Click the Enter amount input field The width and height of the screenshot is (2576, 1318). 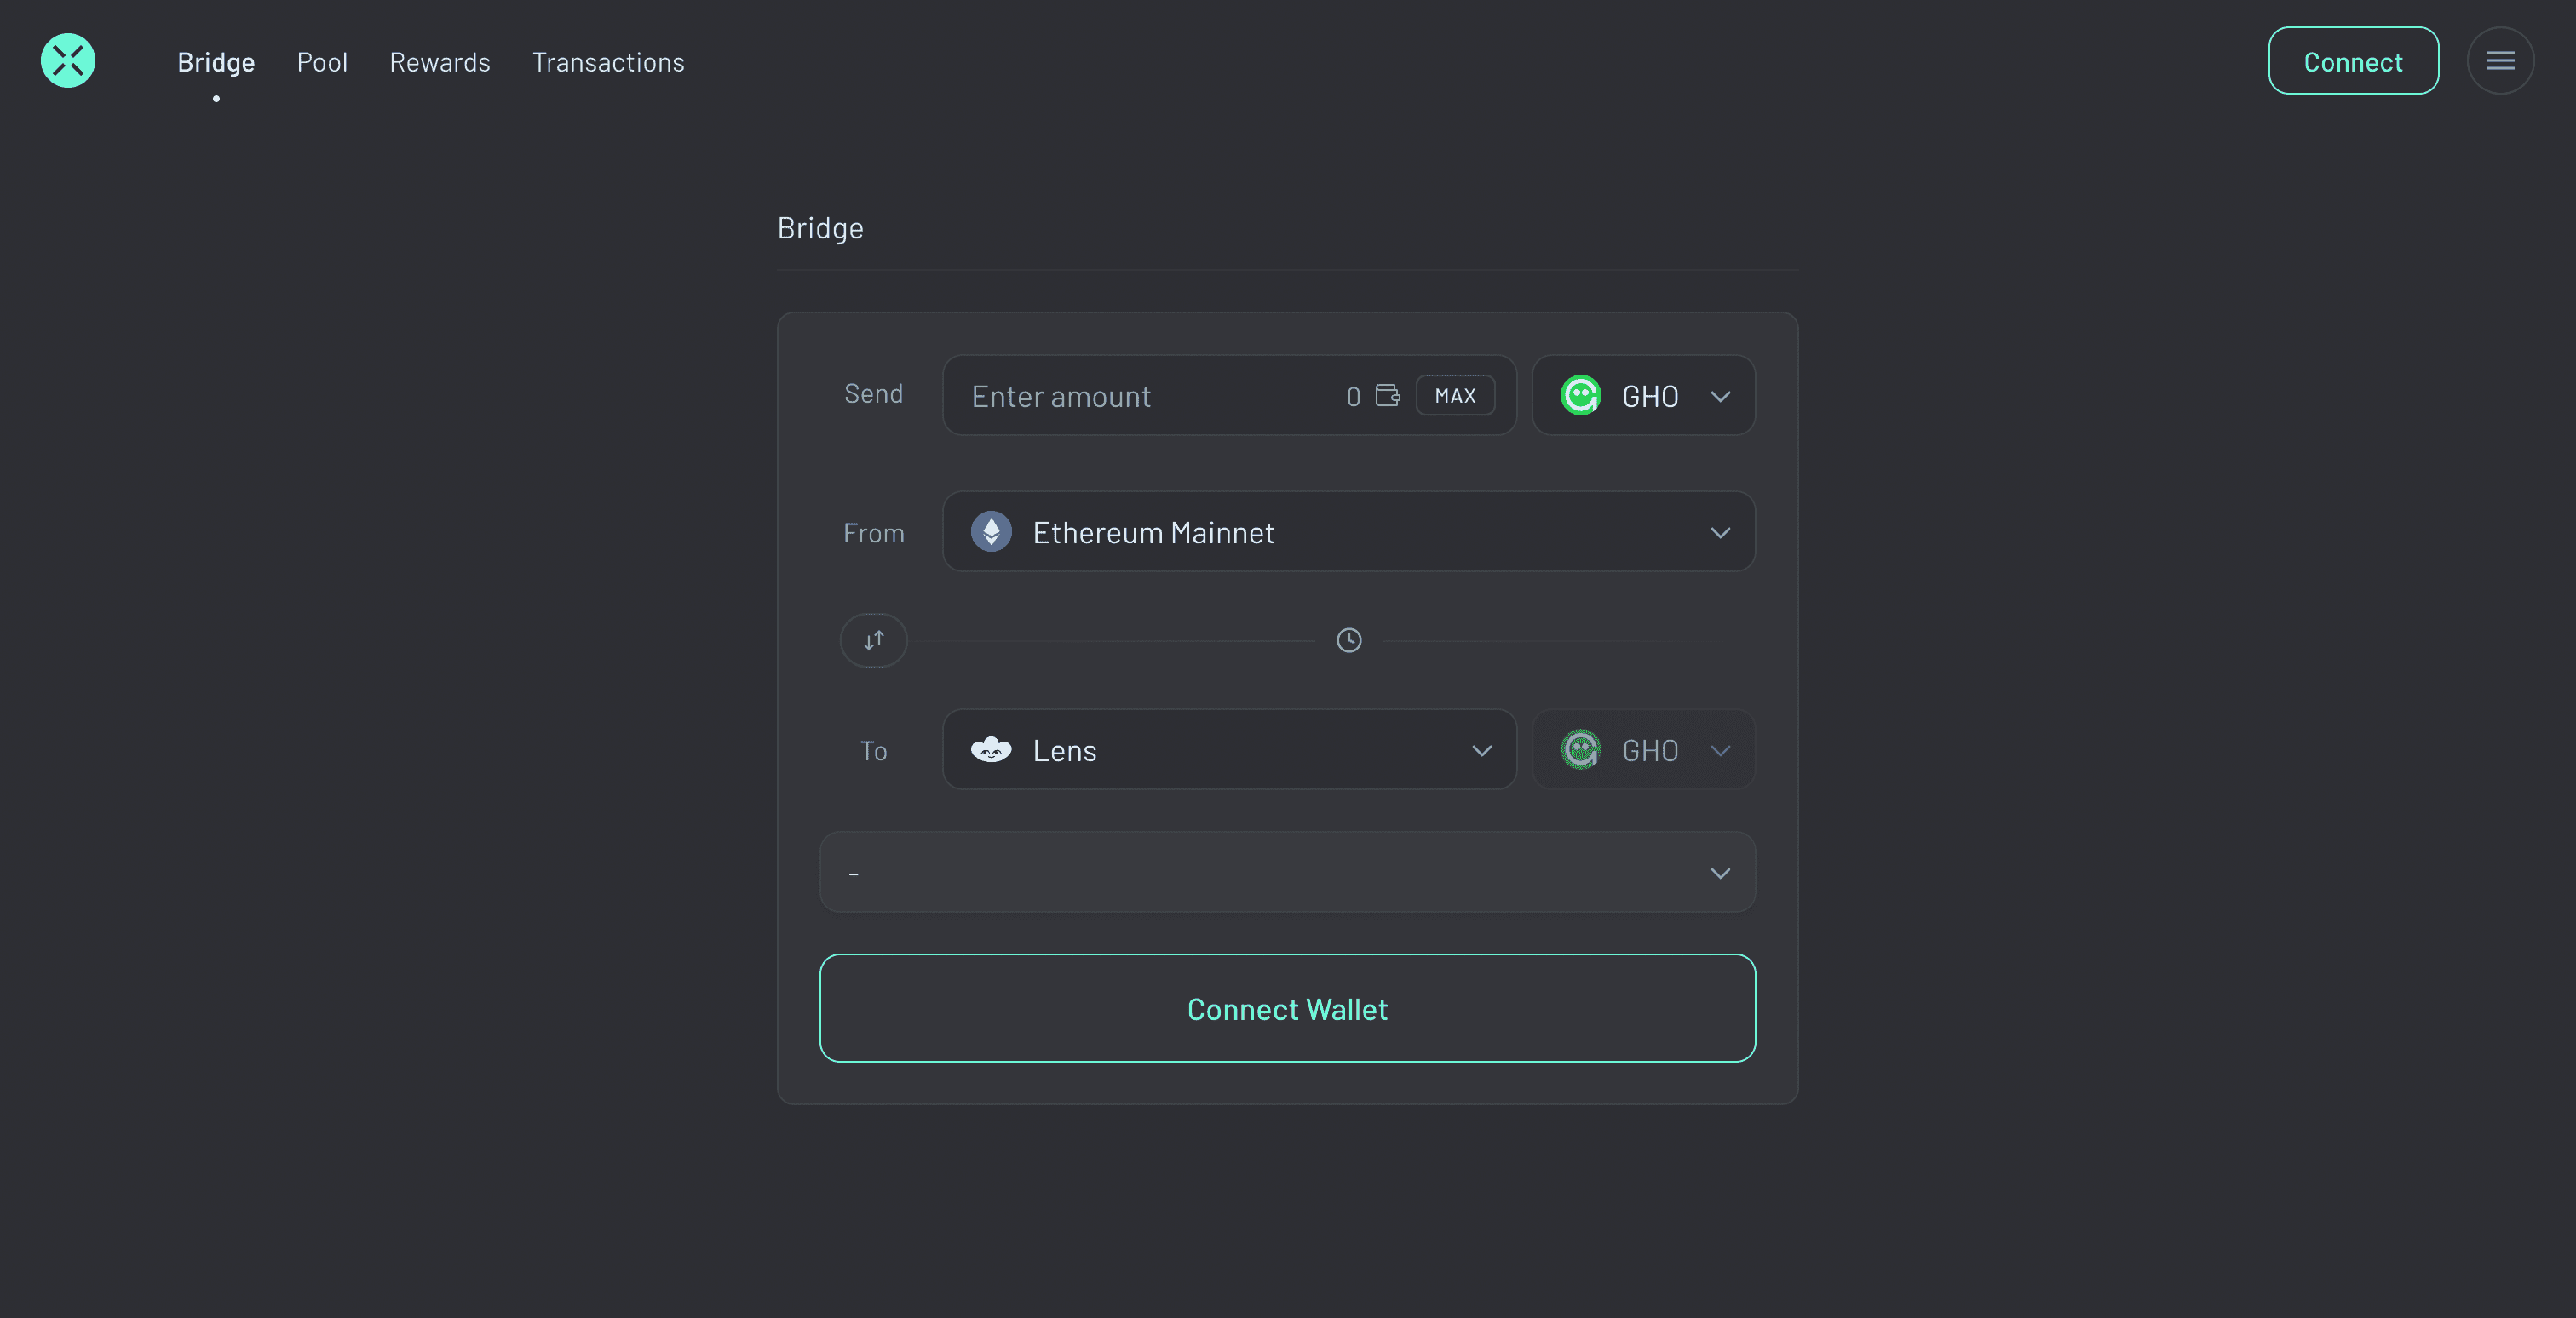coord(1100,395)
